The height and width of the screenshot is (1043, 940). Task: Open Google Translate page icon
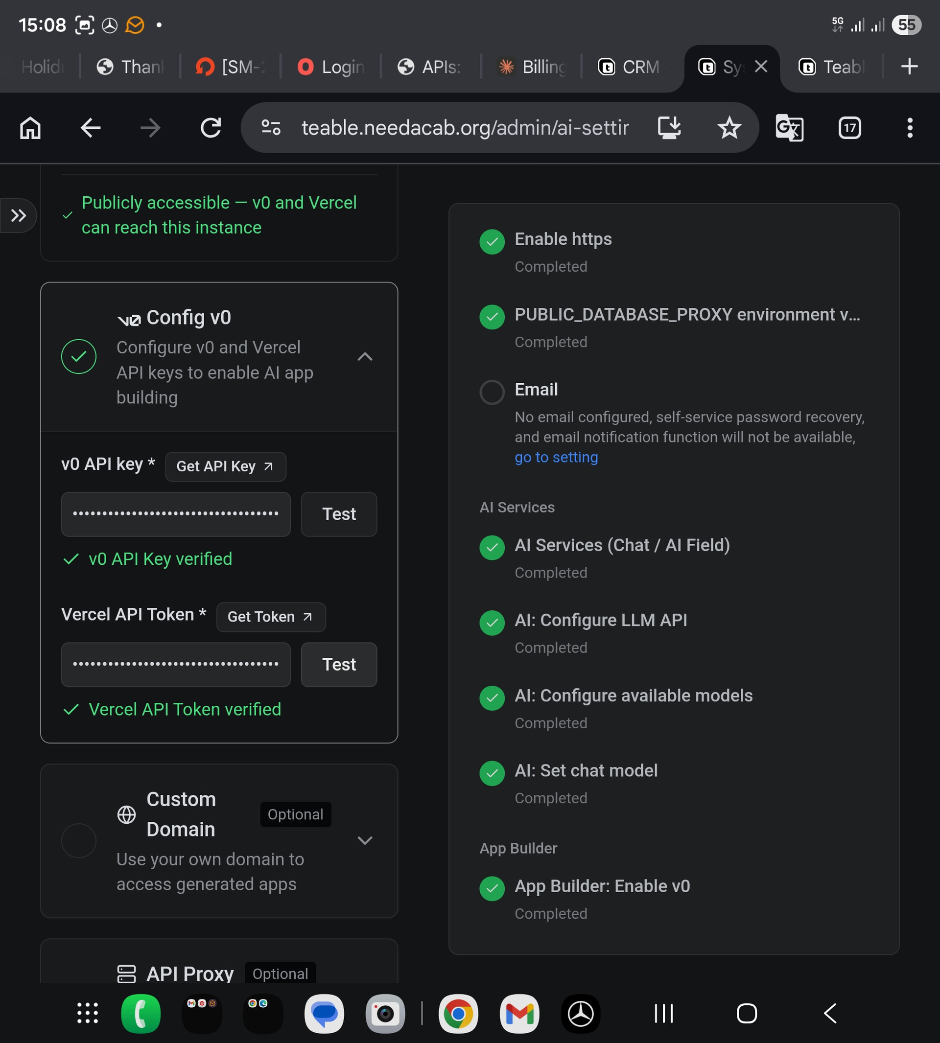[x=789, y=128]
